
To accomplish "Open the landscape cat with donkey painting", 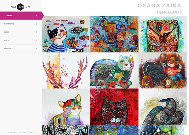I will coord(114,70).
